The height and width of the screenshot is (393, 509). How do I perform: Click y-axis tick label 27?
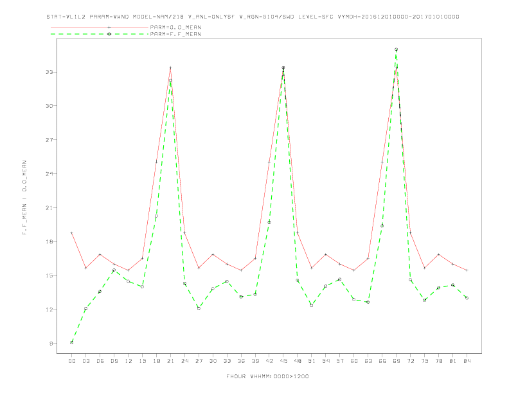pos(49,140)
